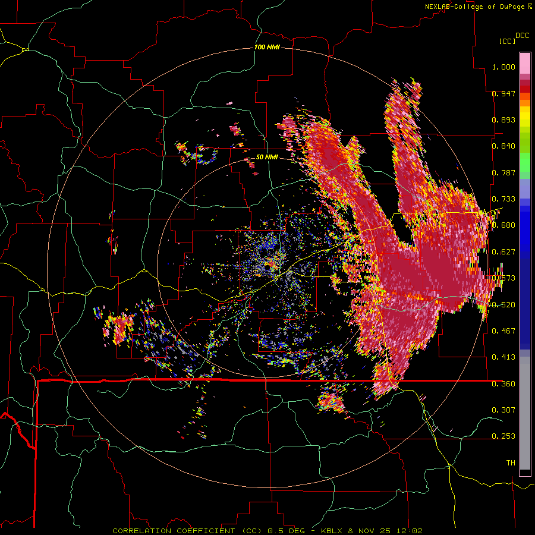
Task: Click the KBLX radar site identifier in the caption
Action: pos(333,531)
